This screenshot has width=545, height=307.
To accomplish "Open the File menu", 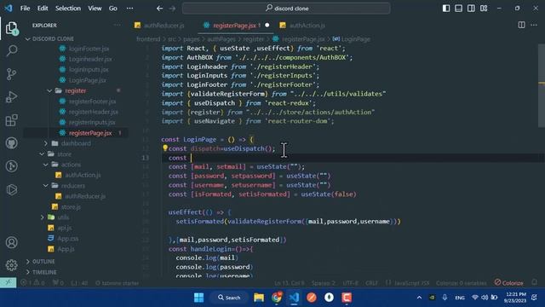I will point(25,9).
